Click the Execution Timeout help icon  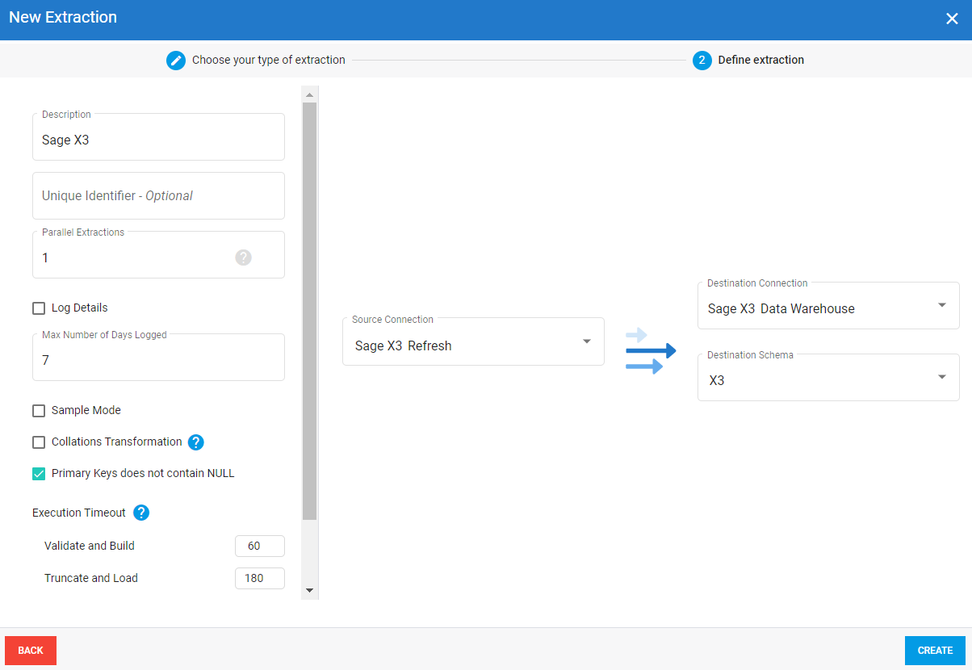141,513
